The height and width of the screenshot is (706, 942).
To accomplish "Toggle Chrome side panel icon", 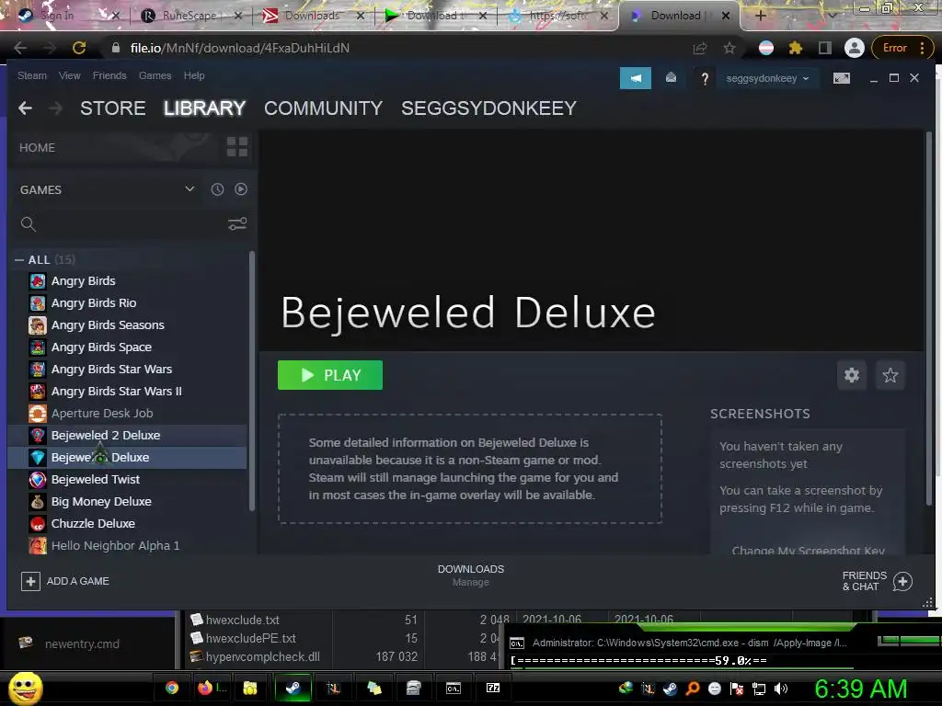I will [x=825, y=48].
